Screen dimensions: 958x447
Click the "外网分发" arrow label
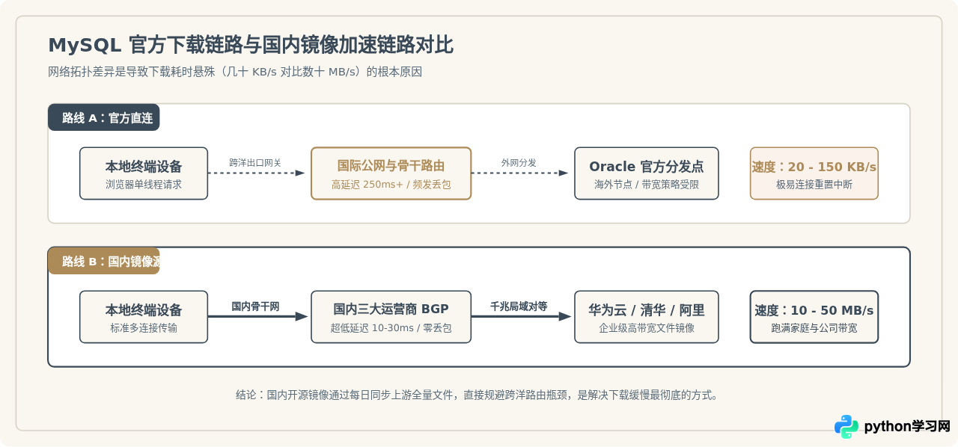[x=519, y=162]
